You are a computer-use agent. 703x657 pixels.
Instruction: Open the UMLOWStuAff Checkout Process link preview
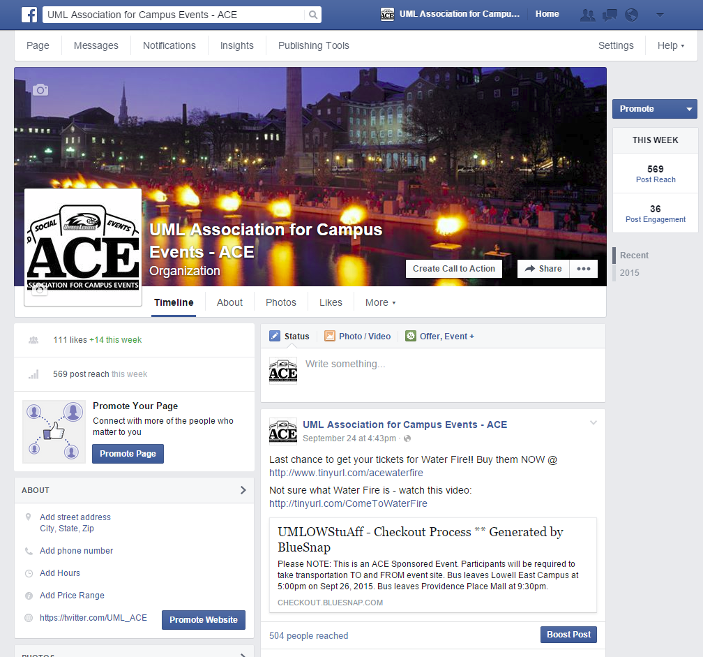432,565
